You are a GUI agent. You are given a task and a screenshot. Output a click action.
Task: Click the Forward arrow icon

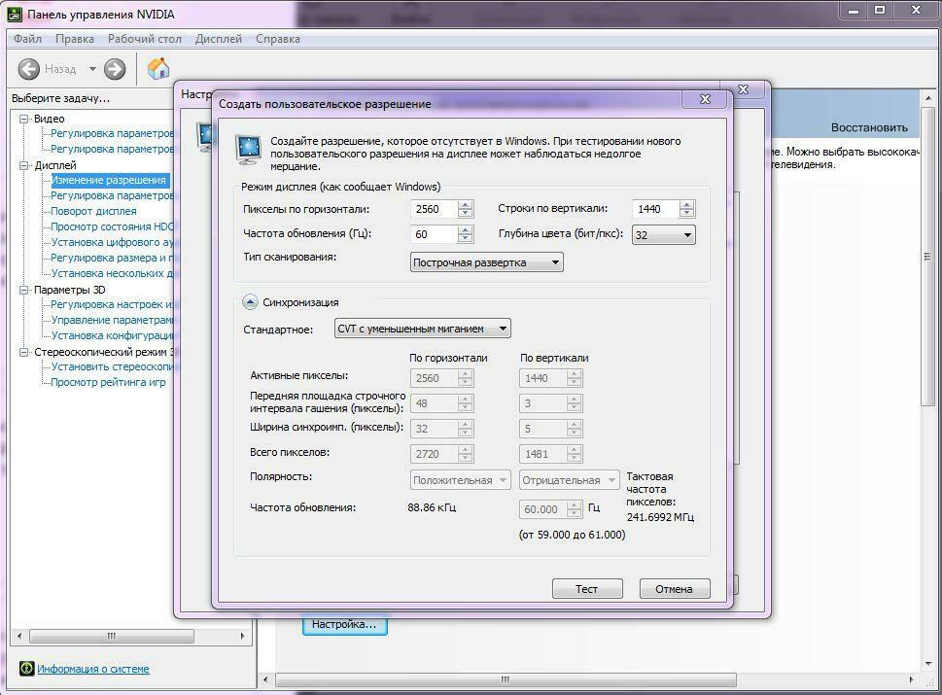115,69
